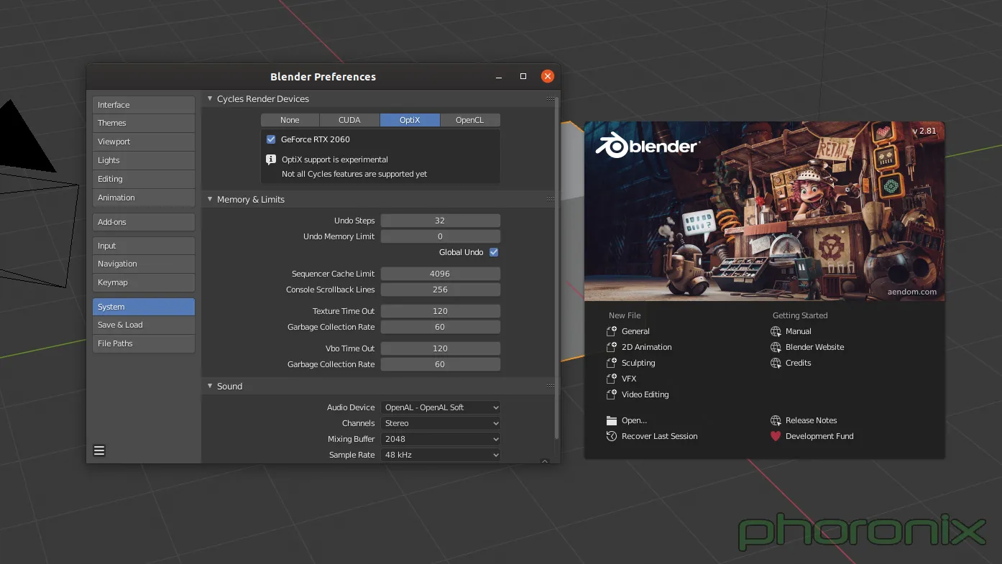Open the Themes preferences tab
This screenshot has height=564, width=1002.
coord(144,124)
